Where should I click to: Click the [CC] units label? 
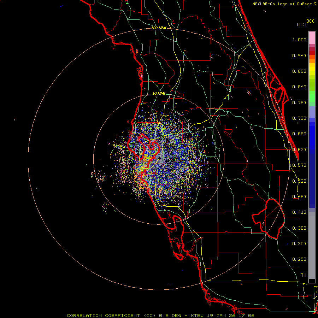(x=301, y=24)
